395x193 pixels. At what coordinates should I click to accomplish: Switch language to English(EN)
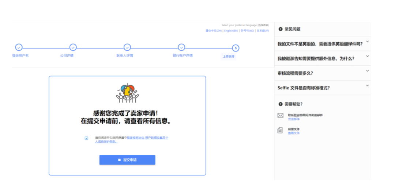(x=231, y=31)
